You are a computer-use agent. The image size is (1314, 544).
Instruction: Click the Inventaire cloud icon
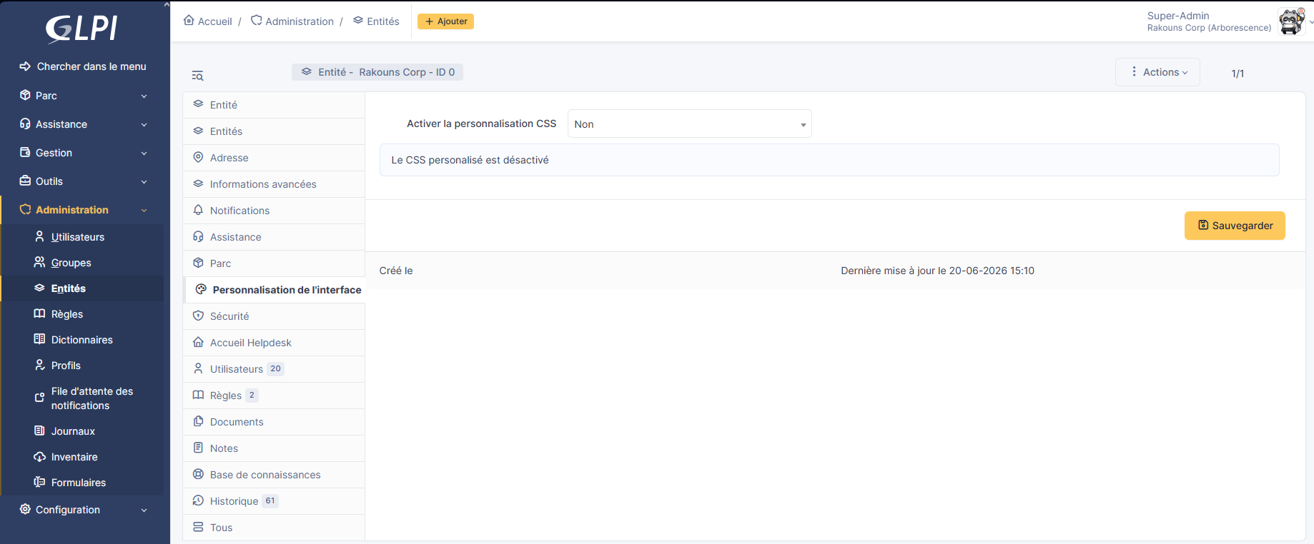pos(39,456)
